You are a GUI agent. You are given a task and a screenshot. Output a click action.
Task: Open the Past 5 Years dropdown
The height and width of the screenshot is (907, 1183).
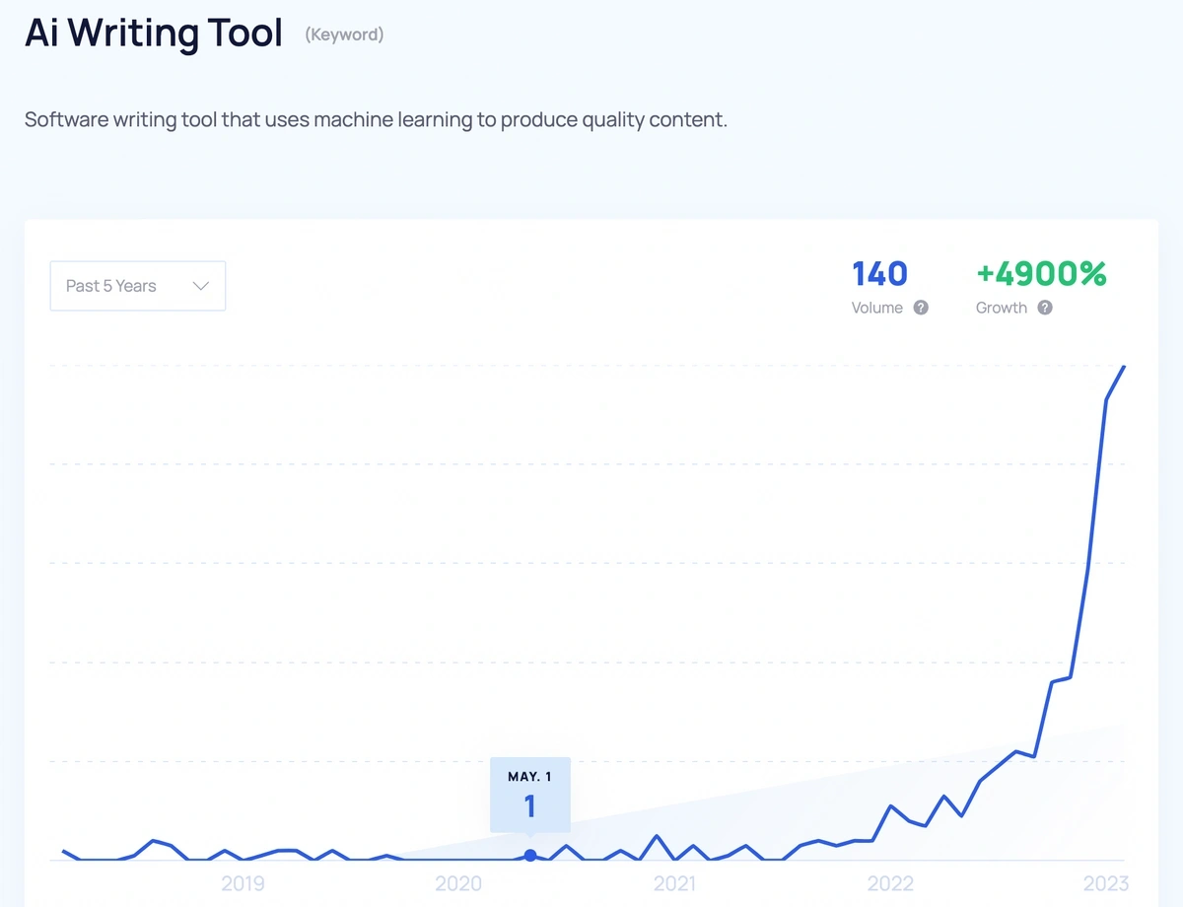click(x=138, y=286)
